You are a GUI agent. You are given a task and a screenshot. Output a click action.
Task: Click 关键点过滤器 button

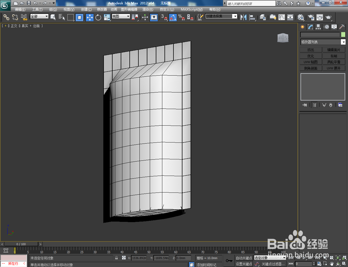273,264
